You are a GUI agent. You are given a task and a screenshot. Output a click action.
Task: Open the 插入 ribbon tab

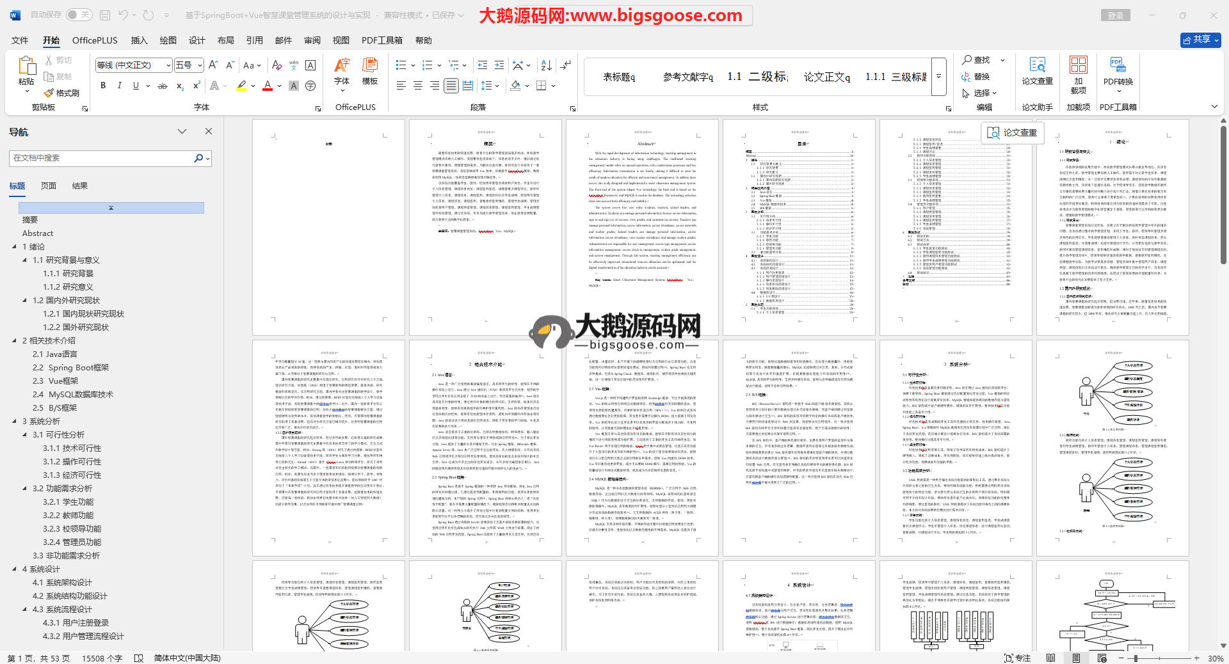(x=139, y=40)
